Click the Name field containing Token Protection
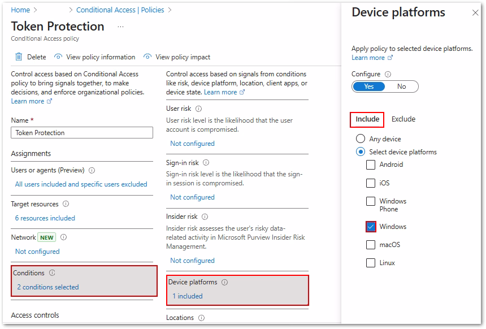The width and height of the screenshot is (486, 329). (82, 133)
